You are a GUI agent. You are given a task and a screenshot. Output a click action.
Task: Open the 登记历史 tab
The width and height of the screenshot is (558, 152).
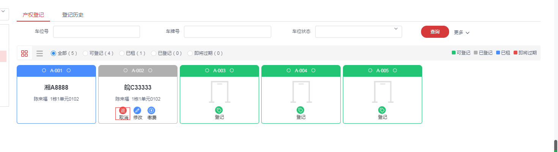point(73,15)
